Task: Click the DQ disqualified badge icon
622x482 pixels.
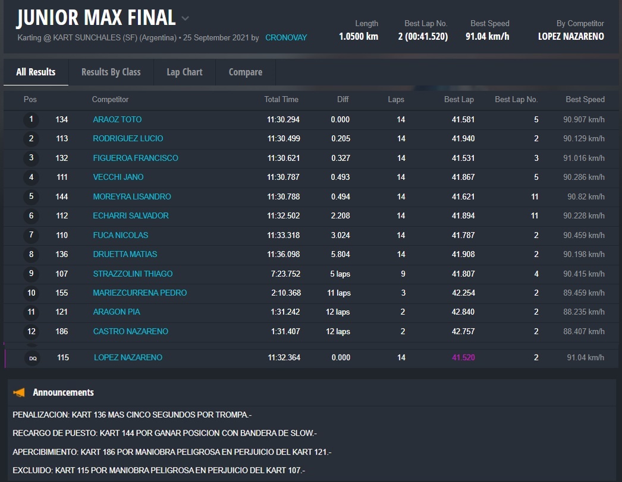Action: (x=32, y=358)
